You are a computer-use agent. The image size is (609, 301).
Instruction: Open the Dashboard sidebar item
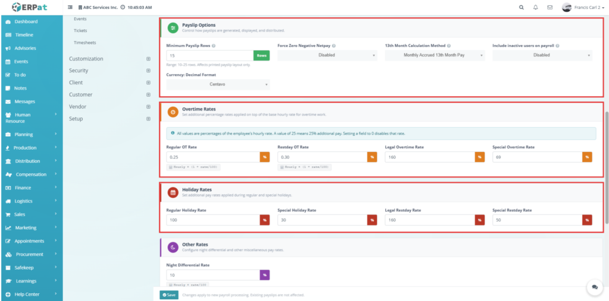coord(26,21)
